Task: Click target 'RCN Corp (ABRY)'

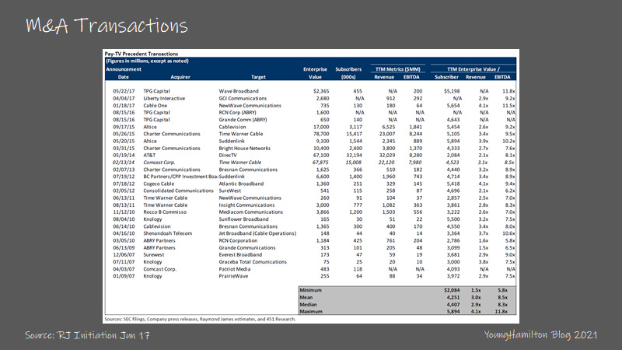Action: point(238,113)
